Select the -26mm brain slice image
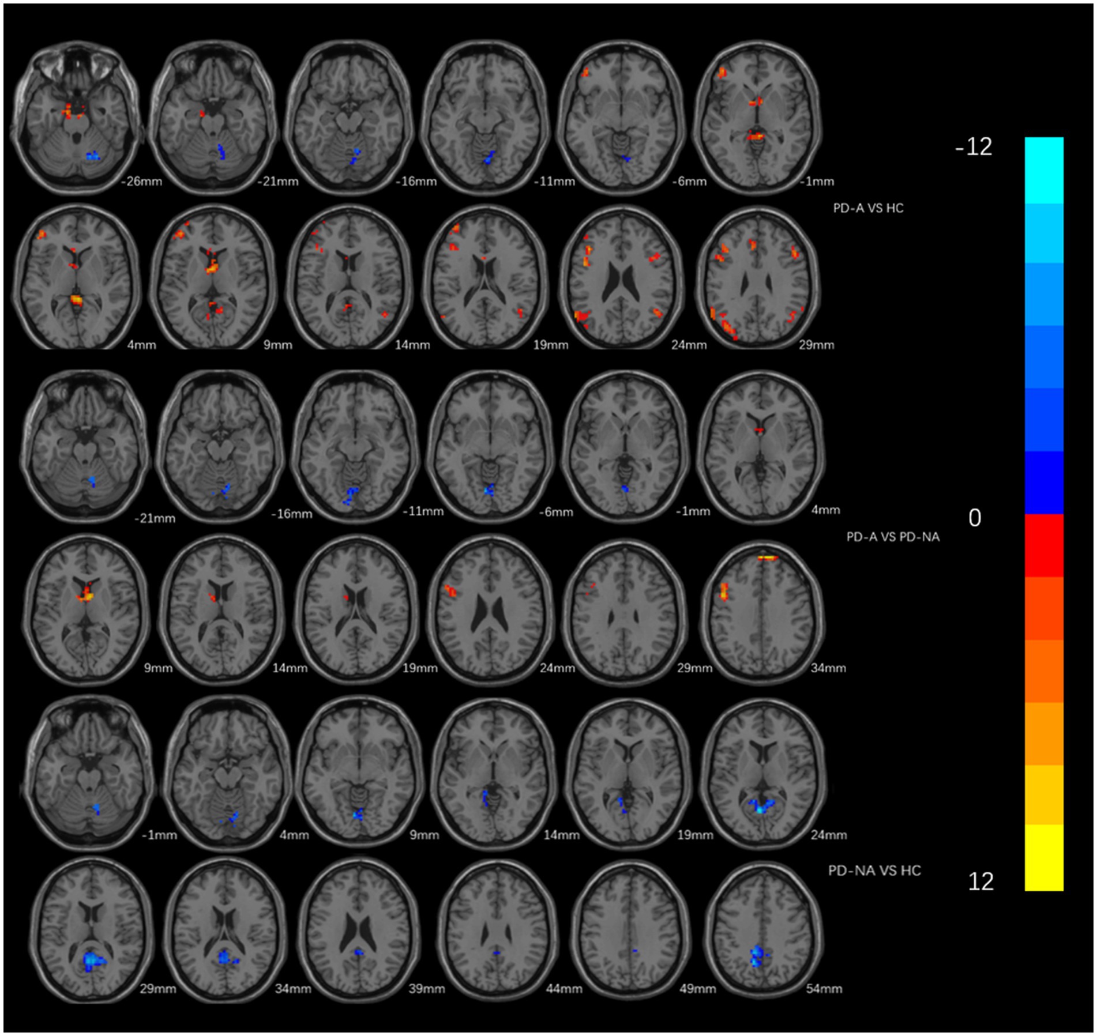1097x1036 pixels. pyautogui.click(x=77, y=118)
